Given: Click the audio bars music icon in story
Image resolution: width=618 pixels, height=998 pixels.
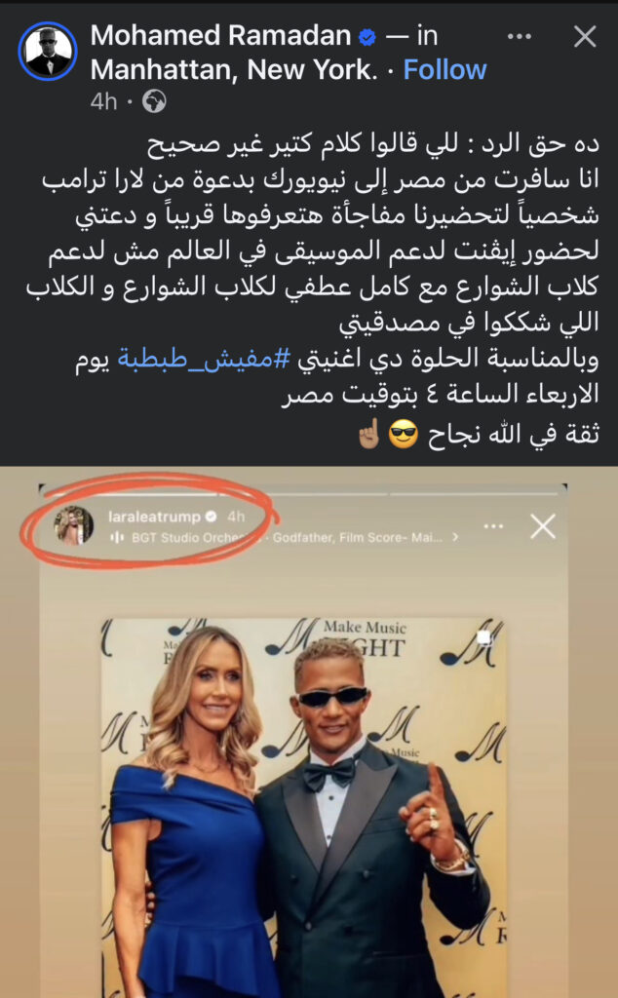Looking at the screenshot, I should click(117, 538).
